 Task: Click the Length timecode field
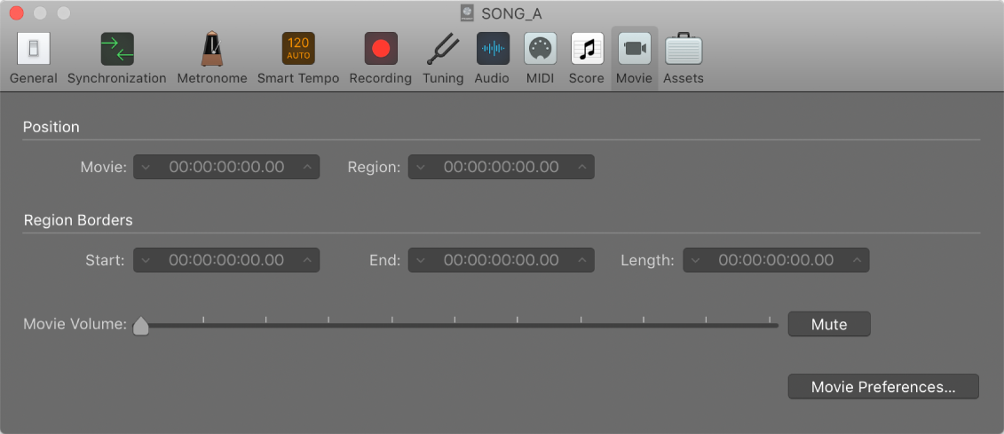click(x=776, y=260)
